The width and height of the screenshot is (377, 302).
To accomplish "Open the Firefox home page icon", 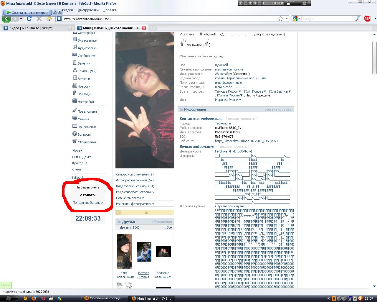I will click(49, 19).
